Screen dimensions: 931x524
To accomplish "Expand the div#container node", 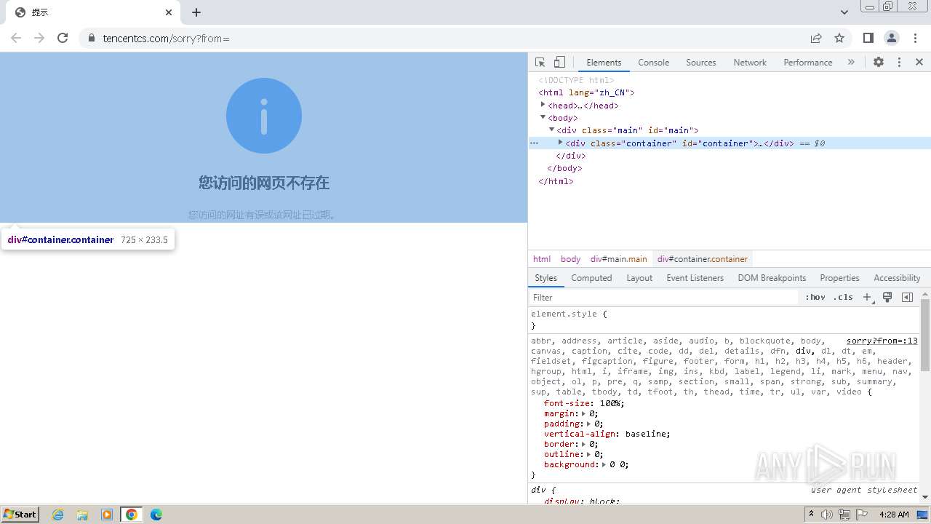I will point(560,143).
